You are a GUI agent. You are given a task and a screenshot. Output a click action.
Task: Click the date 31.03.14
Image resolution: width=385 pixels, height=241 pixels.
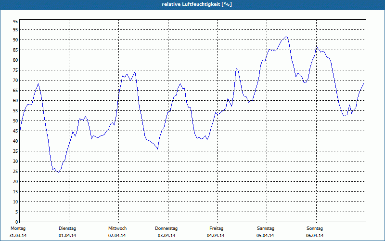pyautogui.click(x=18, y=236)
